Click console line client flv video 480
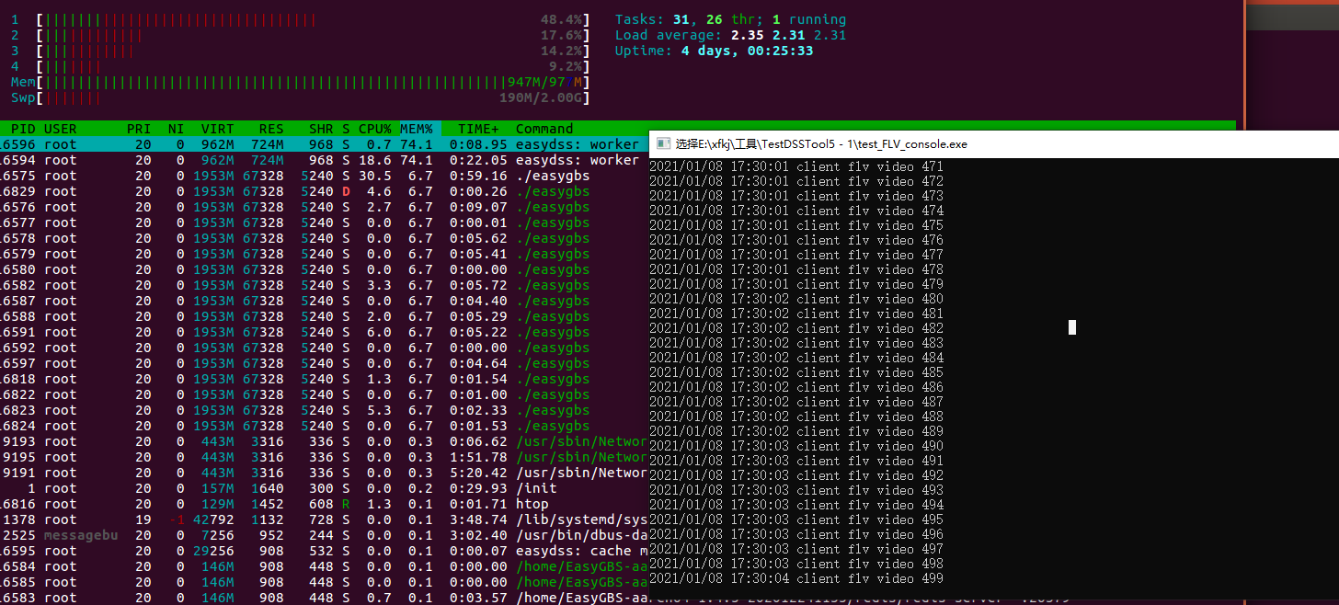 796,300
